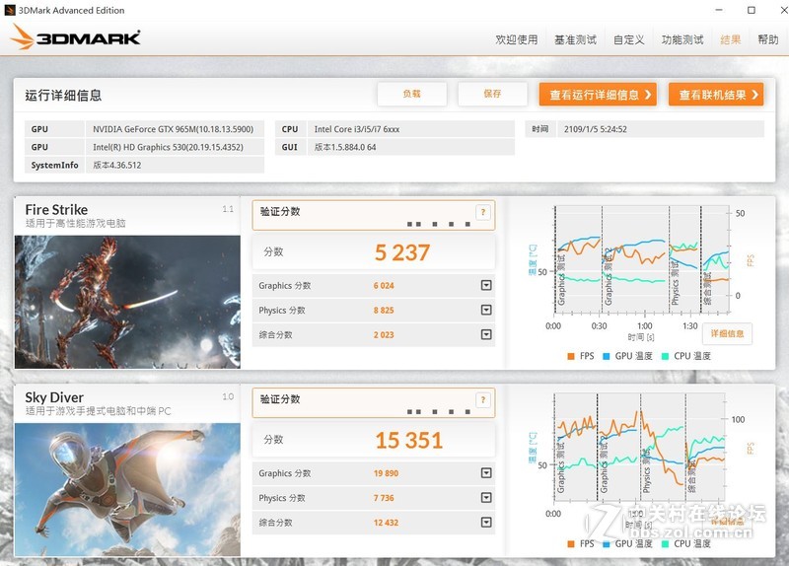Open the Sky Diver validation score help icon
Viewport: 789px width, 566px height.
click(x=483, y=399)
